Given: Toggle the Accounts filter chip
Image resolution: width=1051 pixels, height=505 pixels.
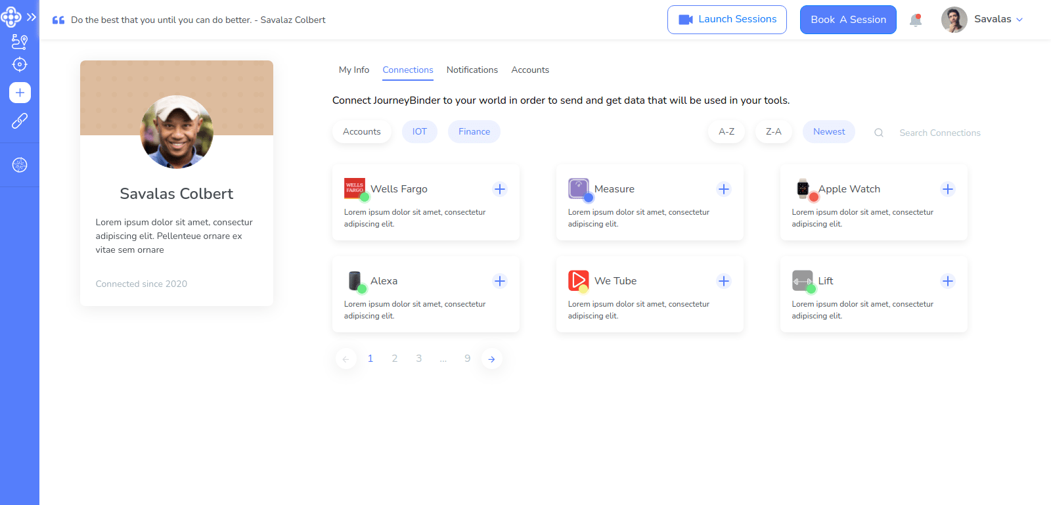Looking at the screenshot, I should coord(361,131).
